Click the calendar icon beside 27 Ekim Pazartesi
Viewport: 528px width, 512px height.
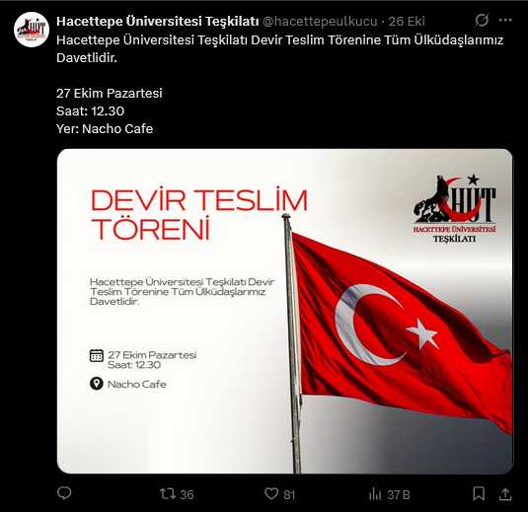[x=97, y=355]
